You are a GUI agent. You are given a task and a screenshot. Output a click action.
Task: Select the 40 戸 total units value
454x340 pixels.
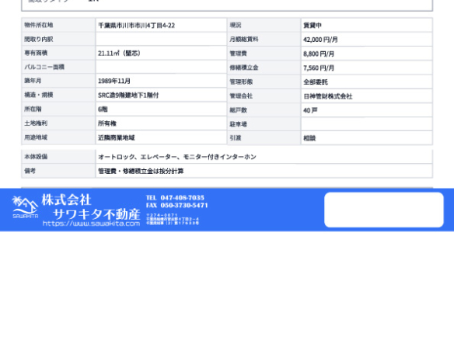(310, 110)
